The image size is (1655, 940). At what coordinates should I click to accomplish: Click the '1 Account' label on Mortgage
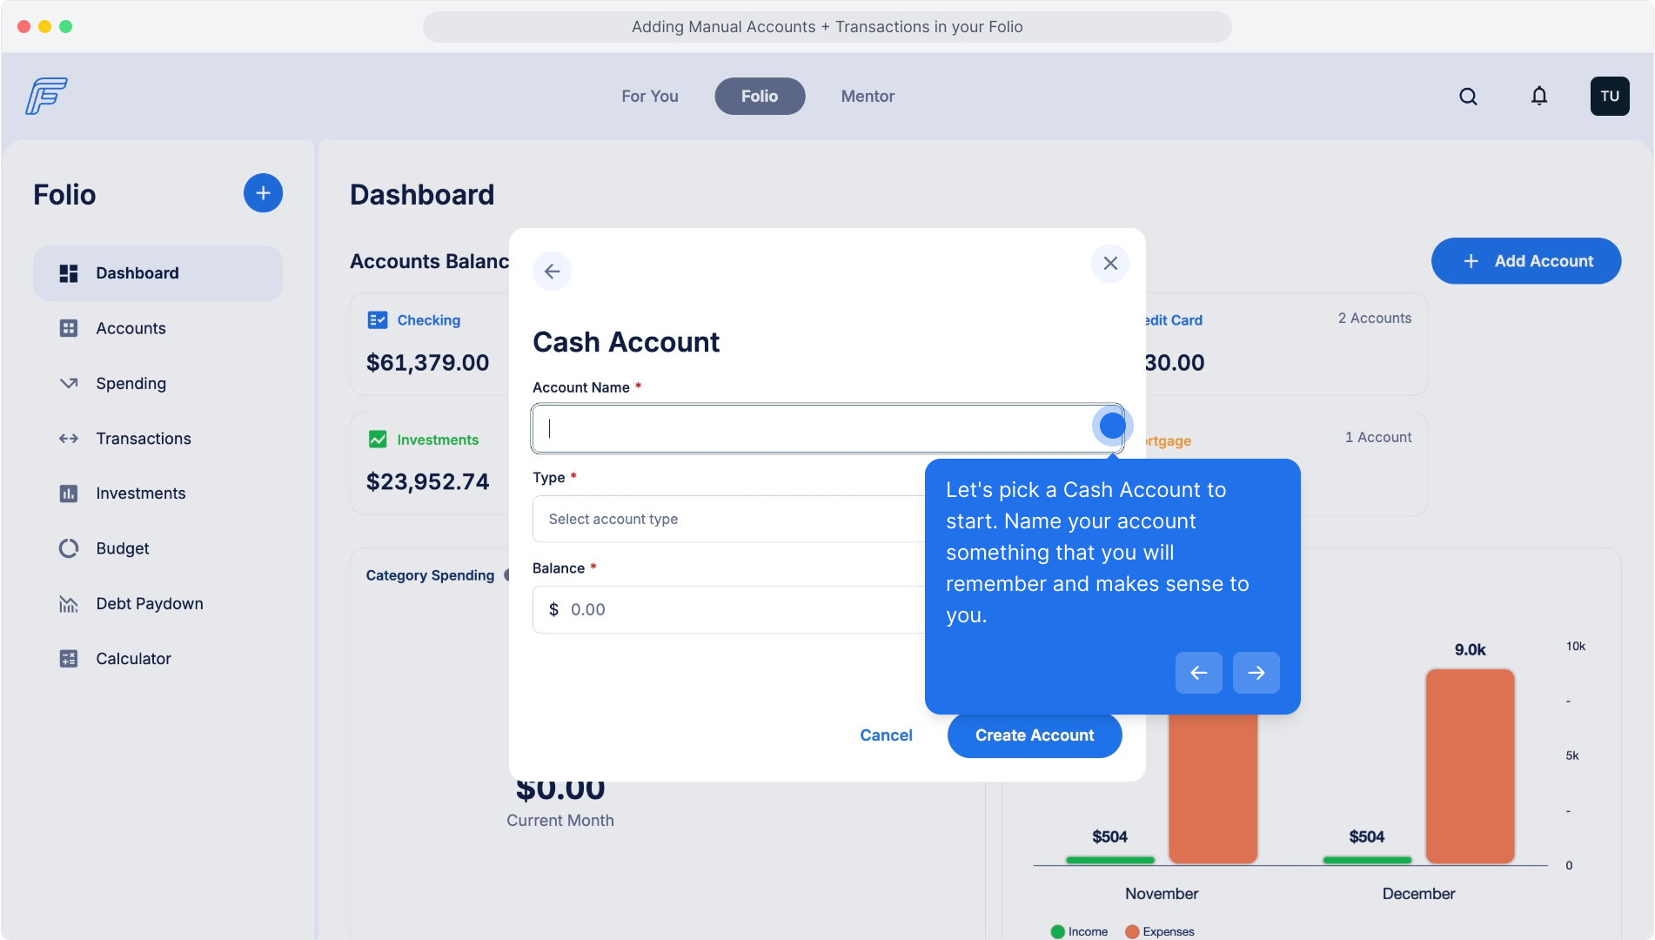pos(1378,438)
